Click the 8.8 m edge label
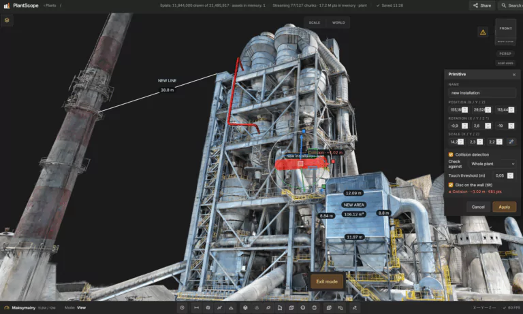Screen dimensions: 523x314 [x=383, y=213]
